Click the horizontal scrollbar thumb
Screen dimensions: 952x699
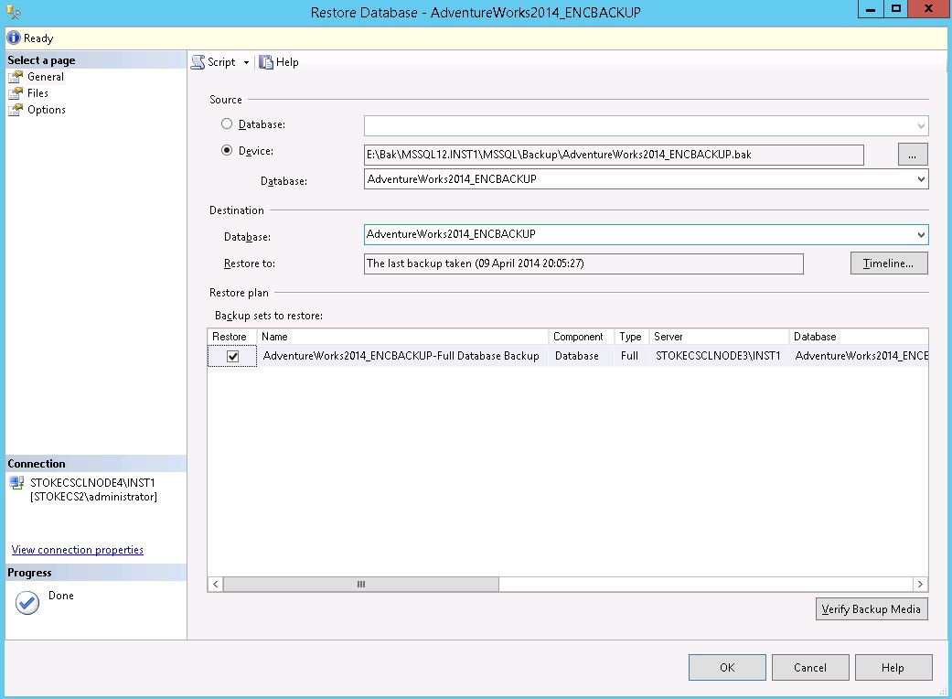[361, 585]
